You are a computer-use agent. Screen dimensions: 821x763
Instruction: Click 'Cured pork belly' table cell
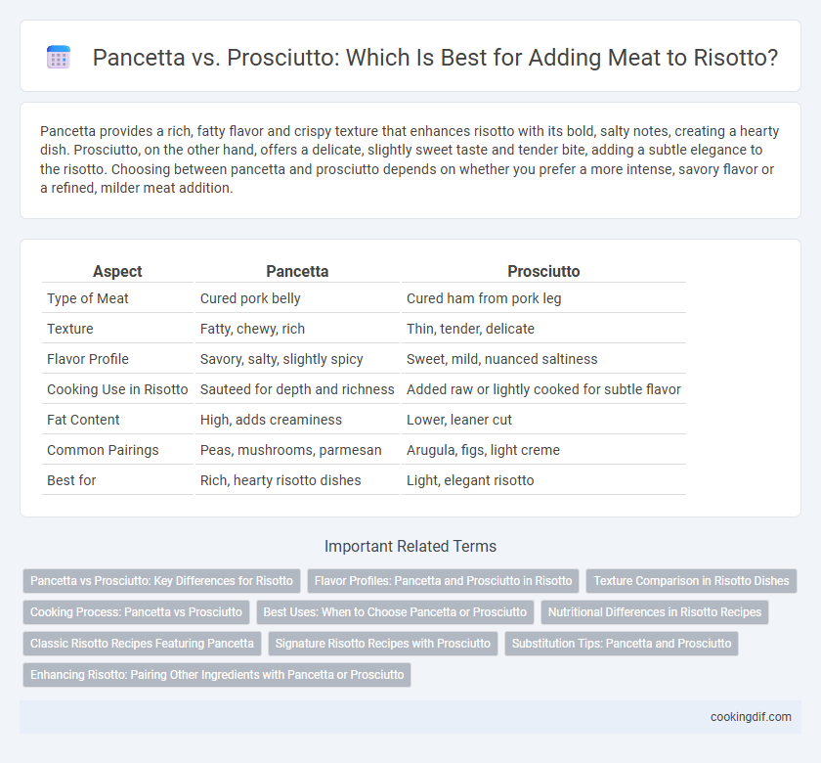click(250, 298)
